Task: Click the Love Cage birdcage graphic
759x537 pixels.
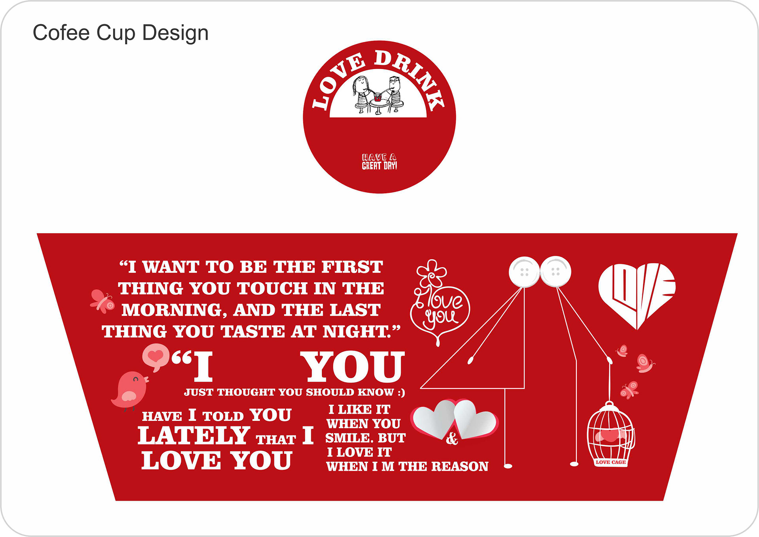Action: click(x=611, y=434)
